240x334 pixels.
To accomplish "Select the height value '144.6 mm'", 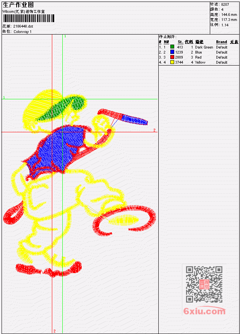I will [229, 15].
